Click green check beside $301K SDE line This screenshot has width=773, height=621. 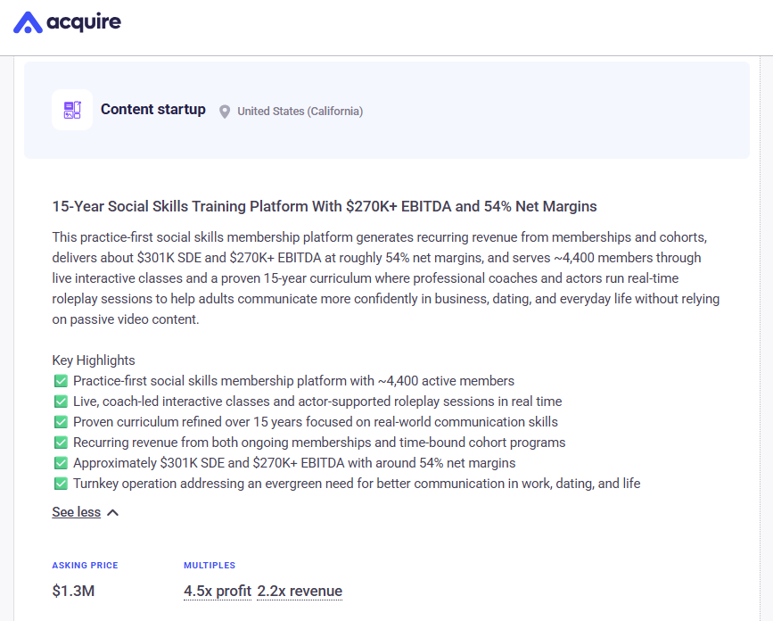[x=61, y=463]
